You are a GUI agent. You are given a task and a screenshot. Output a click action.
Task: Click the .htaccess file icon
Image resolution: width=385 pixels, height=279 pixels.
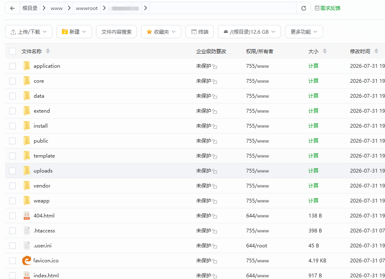(27, 231)
